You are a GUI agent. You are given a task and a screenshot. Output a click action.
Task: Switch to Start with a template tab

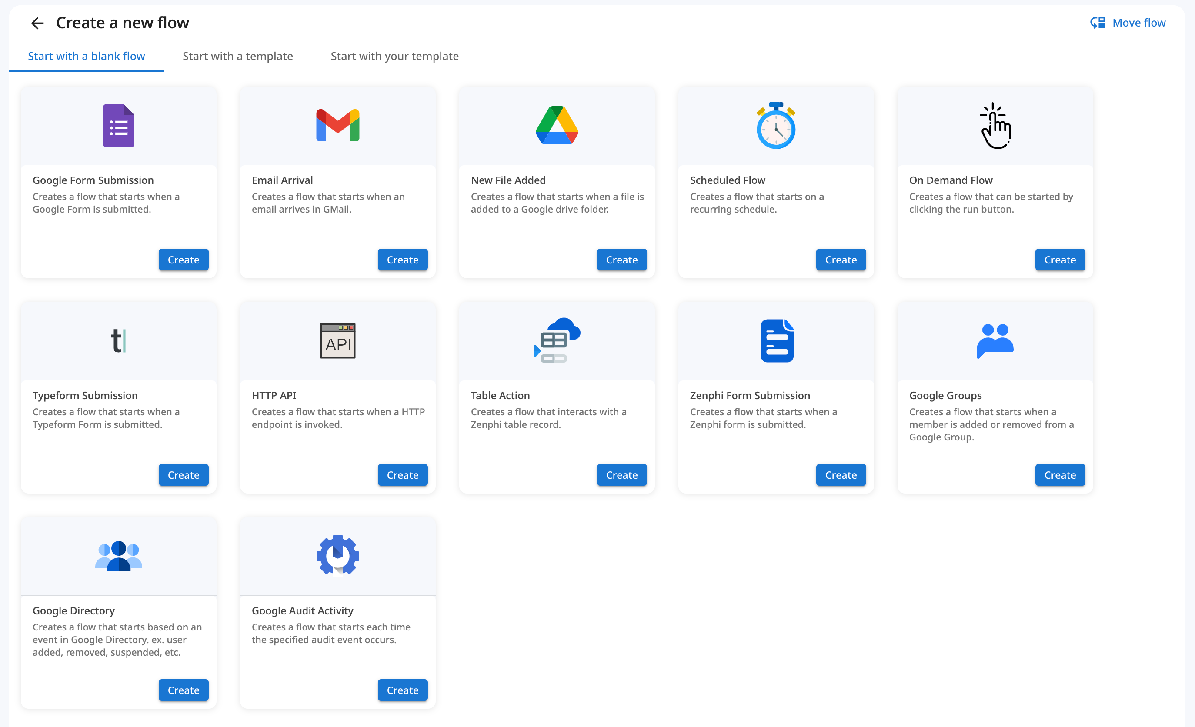(237, 56)
